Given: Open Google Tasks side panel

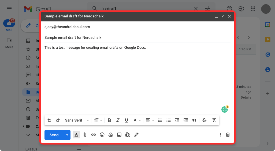Looking at the screenshot, I should click(x=268, y=55).
